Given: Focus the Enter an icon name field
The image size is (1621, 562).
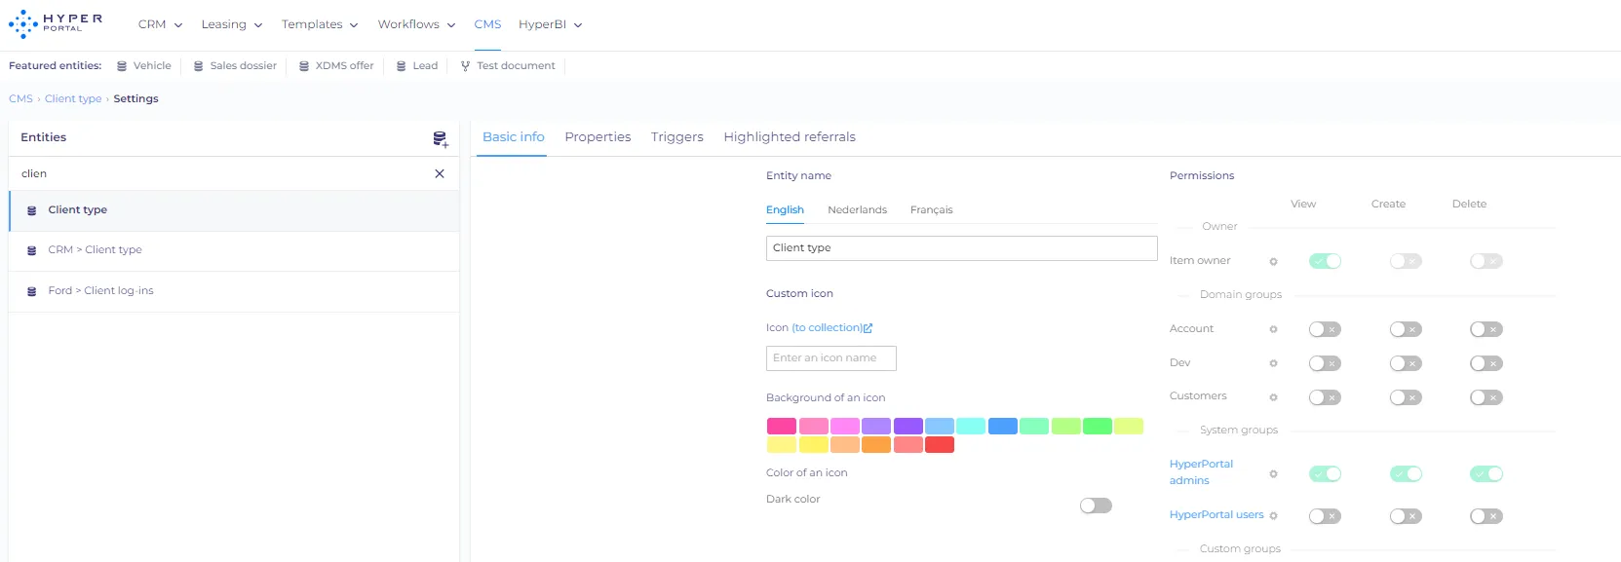Looking at the screenshot, I should [831, 358].
